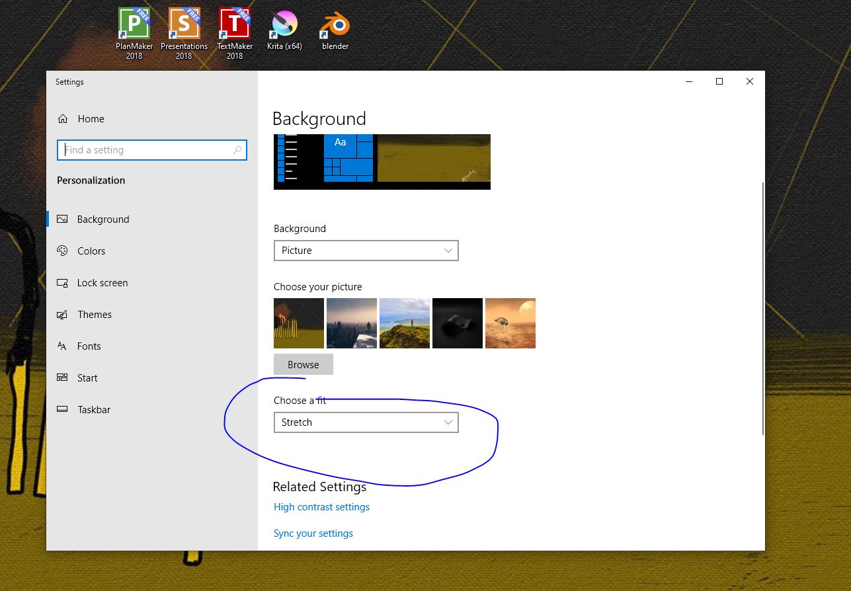Viewport: 851px width, 591px height.
Task: Expand the Background picture list dropdown arrow
Action: [x=448, y=251]
